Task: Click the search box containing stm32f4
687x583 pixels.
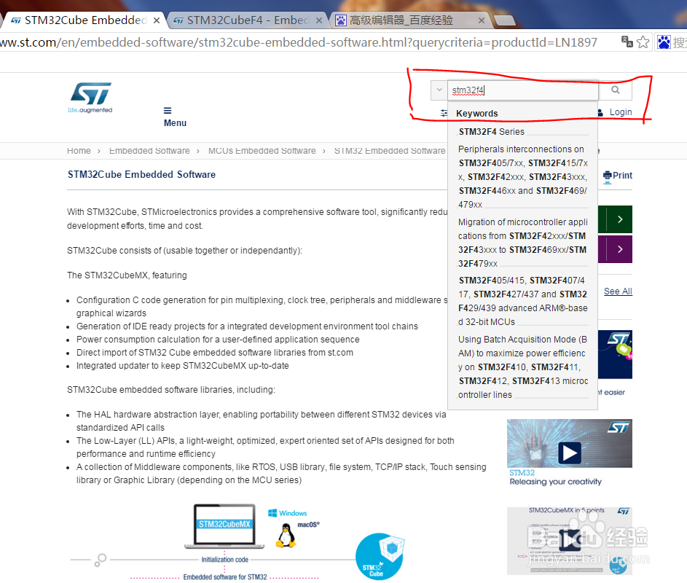Action: point(522,90)
